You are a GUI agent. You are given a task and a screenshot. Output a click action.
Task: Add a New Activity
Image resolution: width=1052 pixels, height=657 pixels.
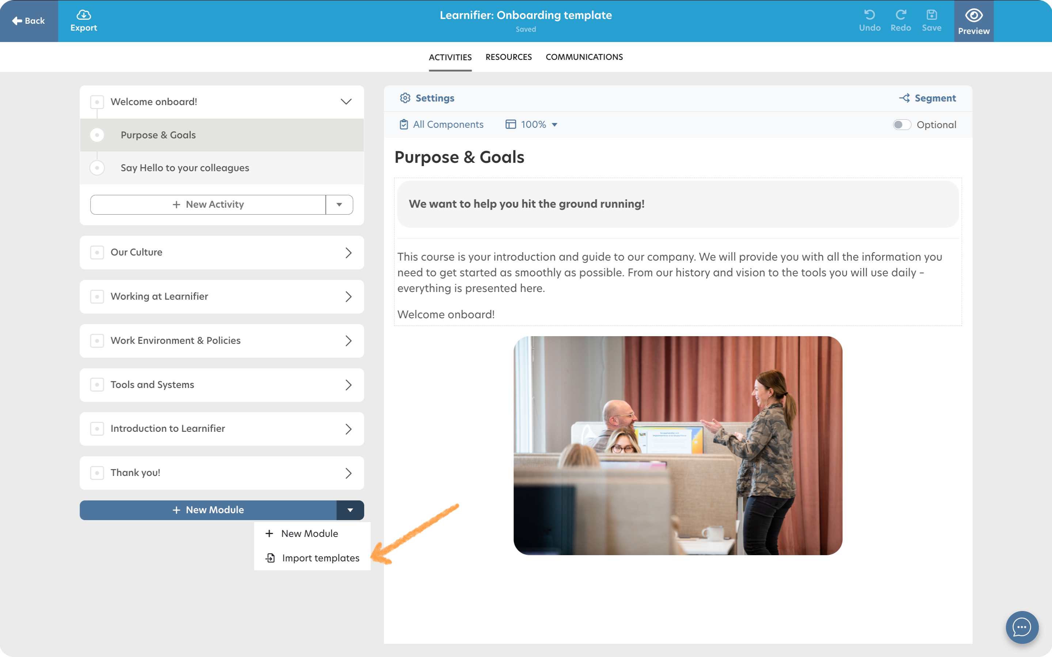coord(208,205)
